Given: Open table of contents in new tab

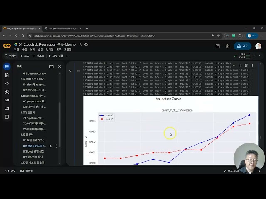Looking at the screenshot, I should 52,66.
